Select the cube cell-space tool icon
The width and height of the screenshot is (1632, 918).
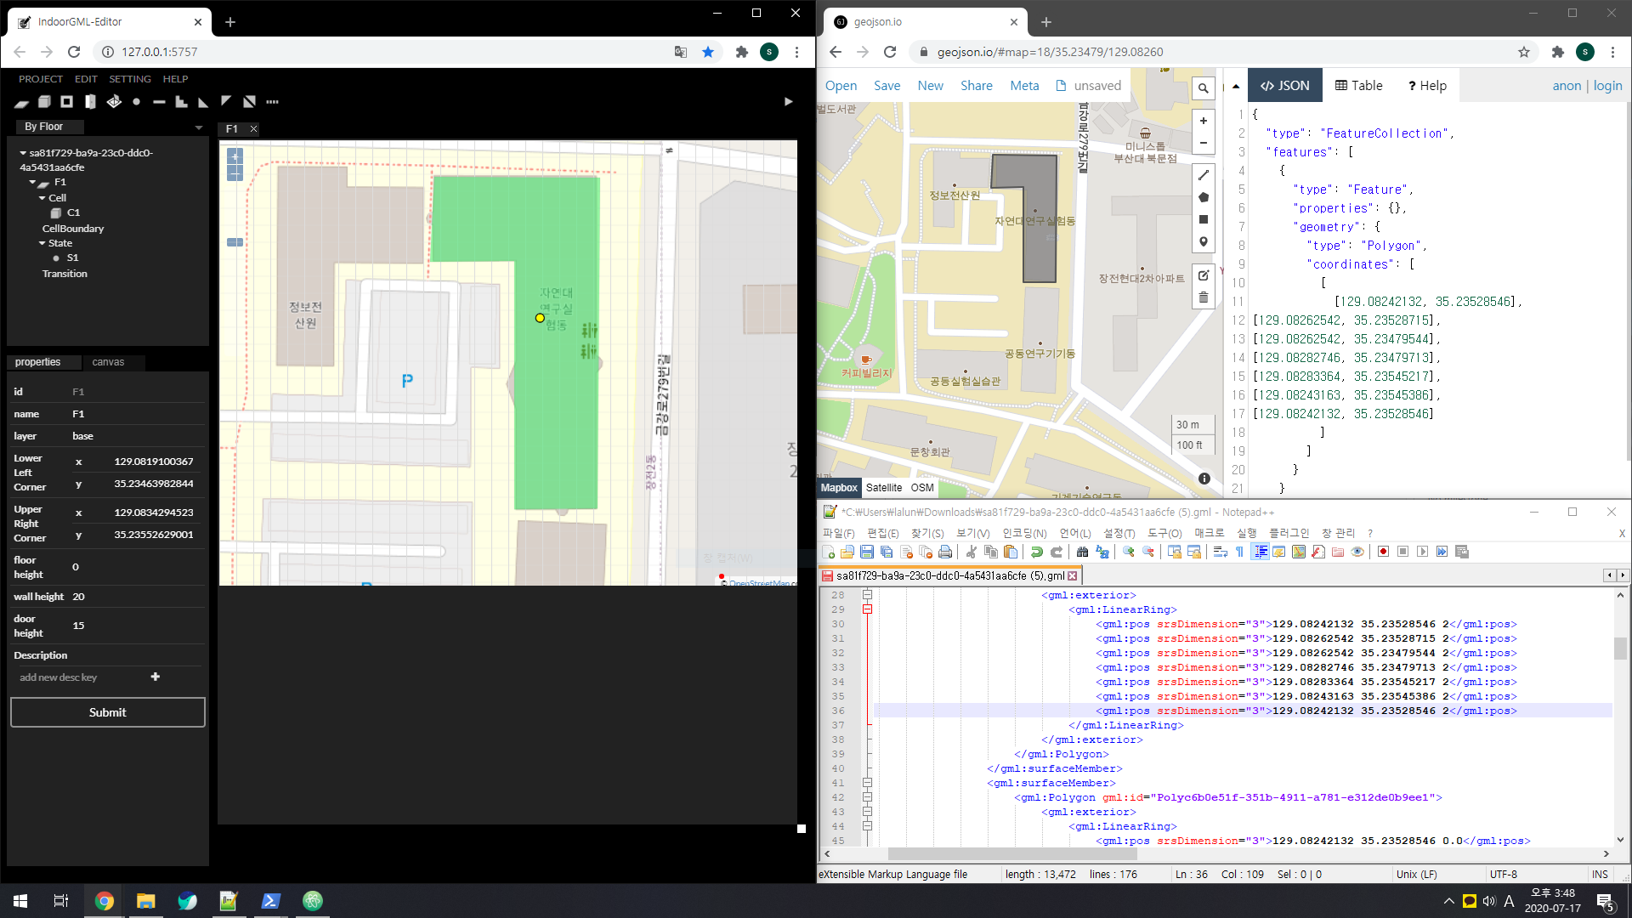[44, 102]
